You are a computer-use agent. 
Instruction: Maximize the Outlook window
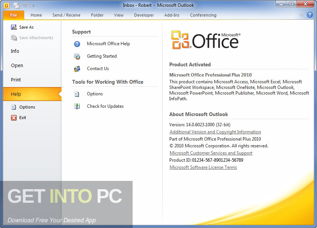click(x=291, y=4)
